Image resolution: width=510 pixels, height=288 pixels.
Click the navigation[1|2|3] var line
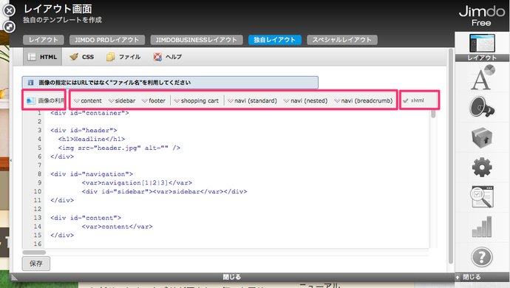pyautogui.click(x=137, y=183)
